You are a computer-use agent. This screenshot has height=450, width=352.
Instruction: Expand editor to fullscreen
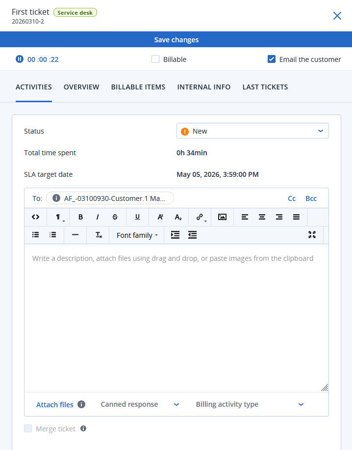(x=312, y=235)
